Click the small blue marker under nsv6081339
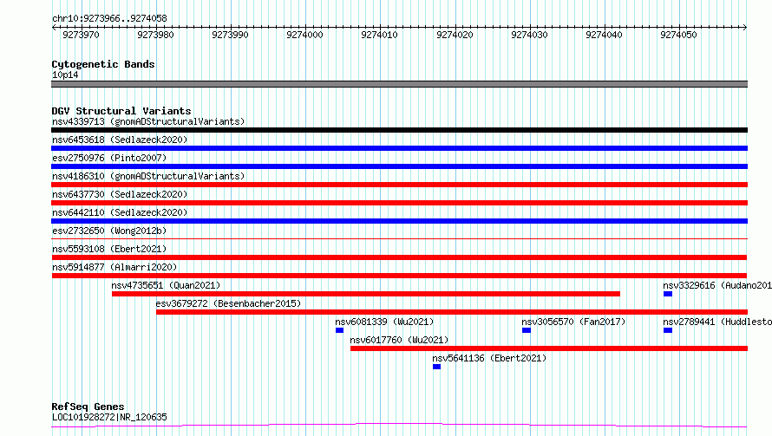 click(339, 330)
